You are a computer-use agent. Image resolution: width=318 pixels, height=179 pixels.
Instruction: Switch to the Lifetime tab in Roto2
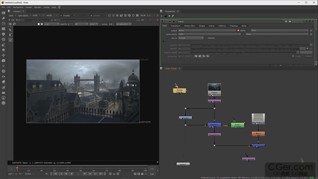pyautogui.click(x=222, y=26)
